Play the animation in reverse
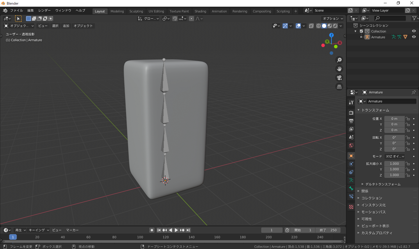Viewport: 419px width, 249px height. pos(171,230)
